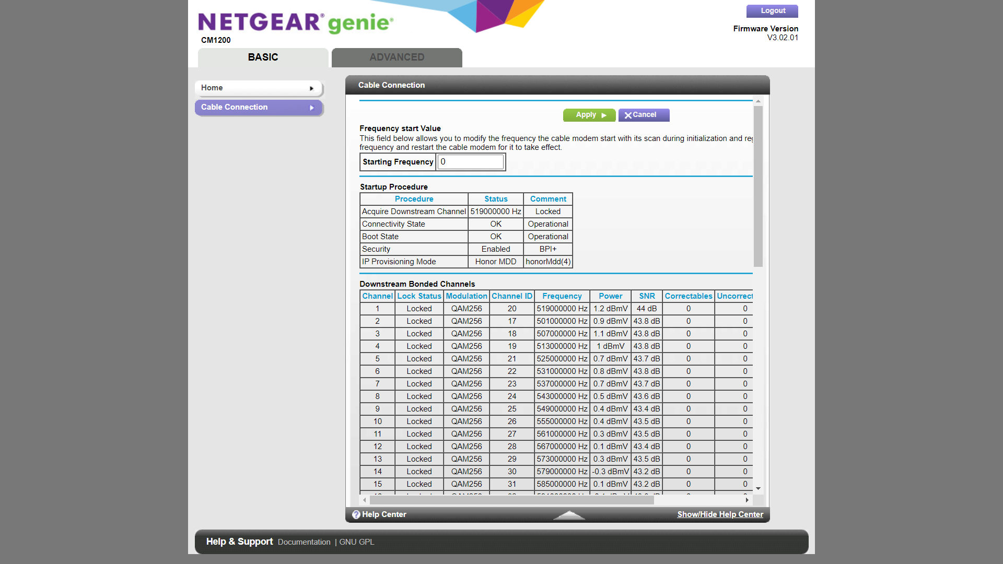Click the Logout button

[x=772, y=11]
